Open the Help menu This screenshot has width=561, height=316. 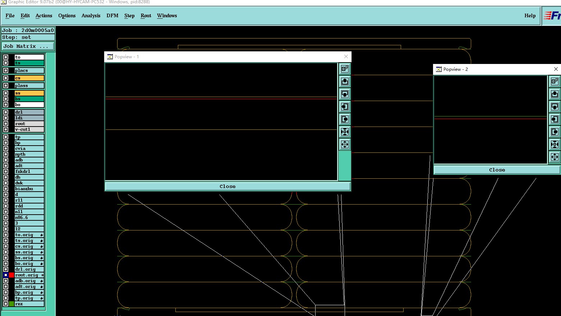530,15
